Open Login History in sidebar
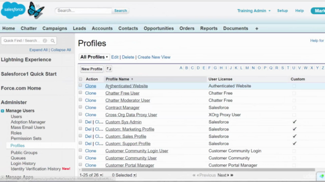Image resolution: width=325 pixels, height=182 pixels. click(x=23, y=163)
